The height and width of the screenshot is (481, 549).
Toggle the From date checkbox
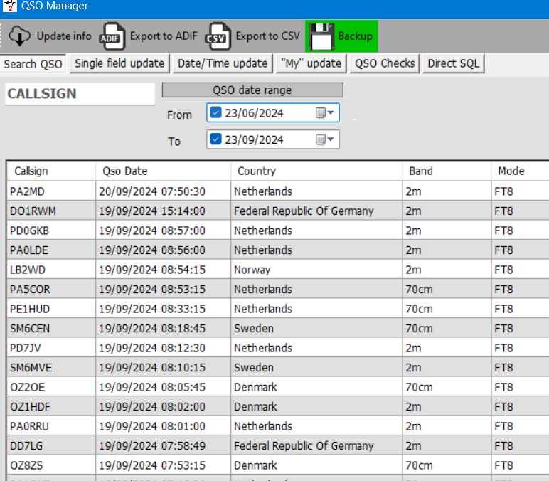tap(215, 112)
